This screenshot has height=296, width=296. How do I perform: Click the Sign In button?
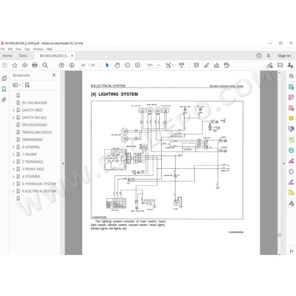click(284, 55)
